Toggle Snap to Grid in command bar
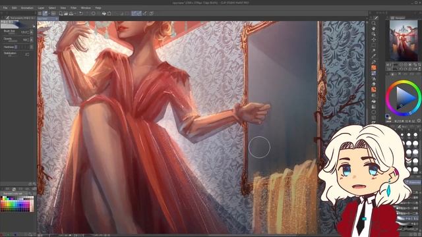This screenshot has height=237, width=422. coord(145,13)
